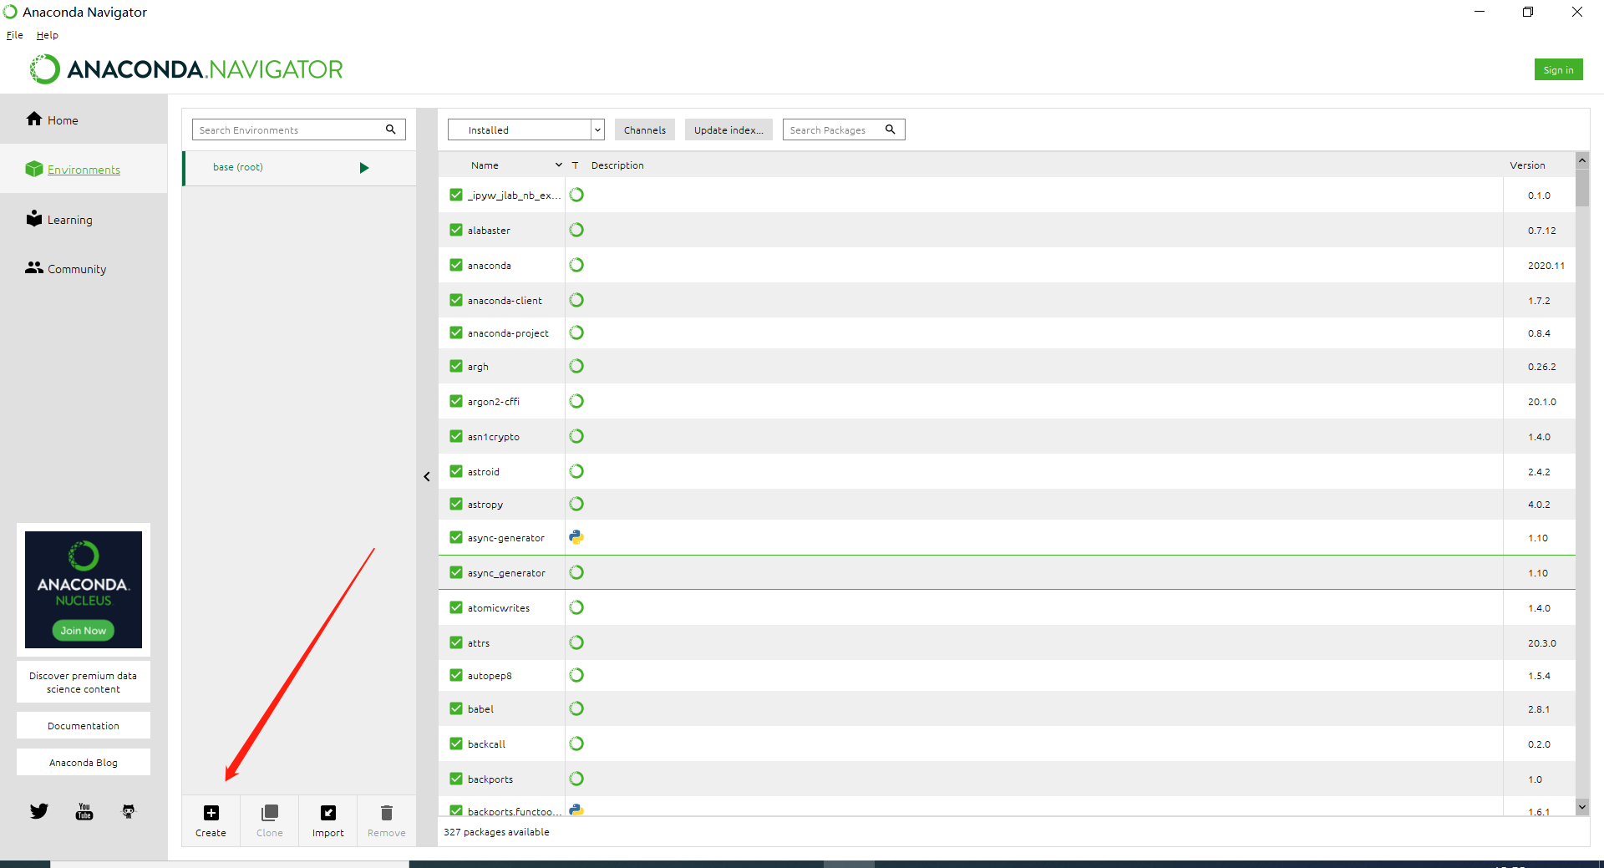The width and height of the screenshot is (1604, 868).
Task: Click the conda type icon for alabaster
Action: tap(576, 230)
